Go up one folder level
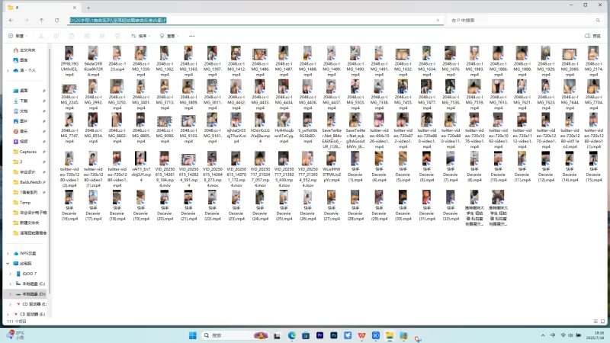The height and width of the screenshot is (343, 610). [x=41, y=21]
